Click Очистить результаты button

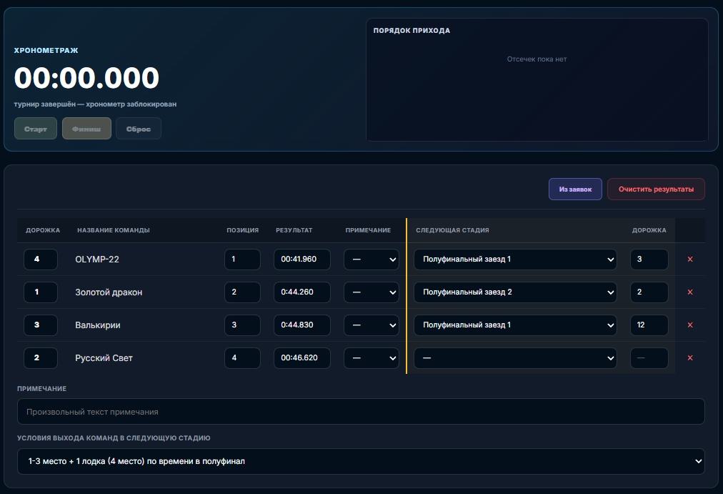coord(656,189)
